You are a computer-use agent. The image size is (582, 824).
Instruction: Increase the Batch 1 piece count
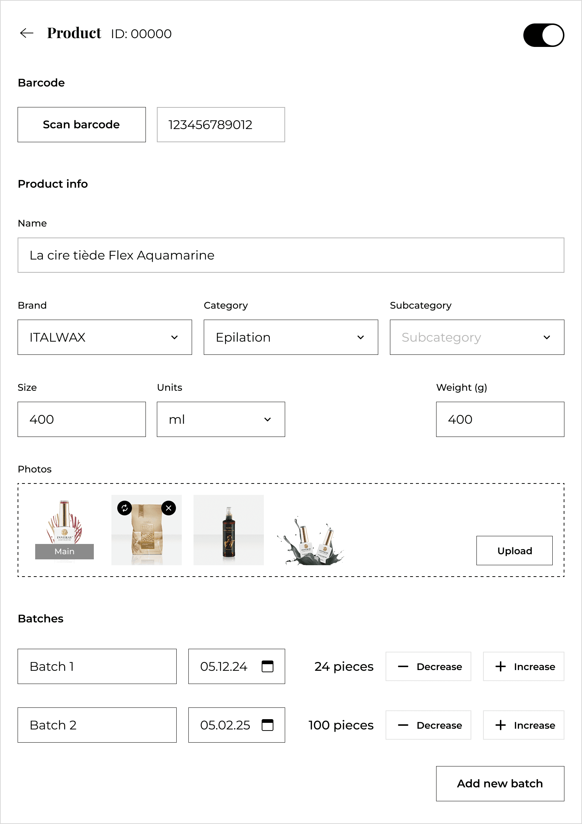tap(523, 666)
